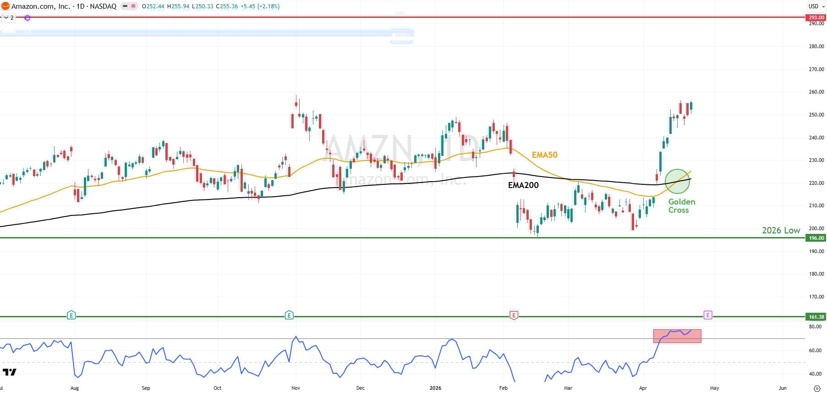This screenshot has width=827, height=393.
Task: Click the green earnings marker near August
Action: [x=71, y=315]
